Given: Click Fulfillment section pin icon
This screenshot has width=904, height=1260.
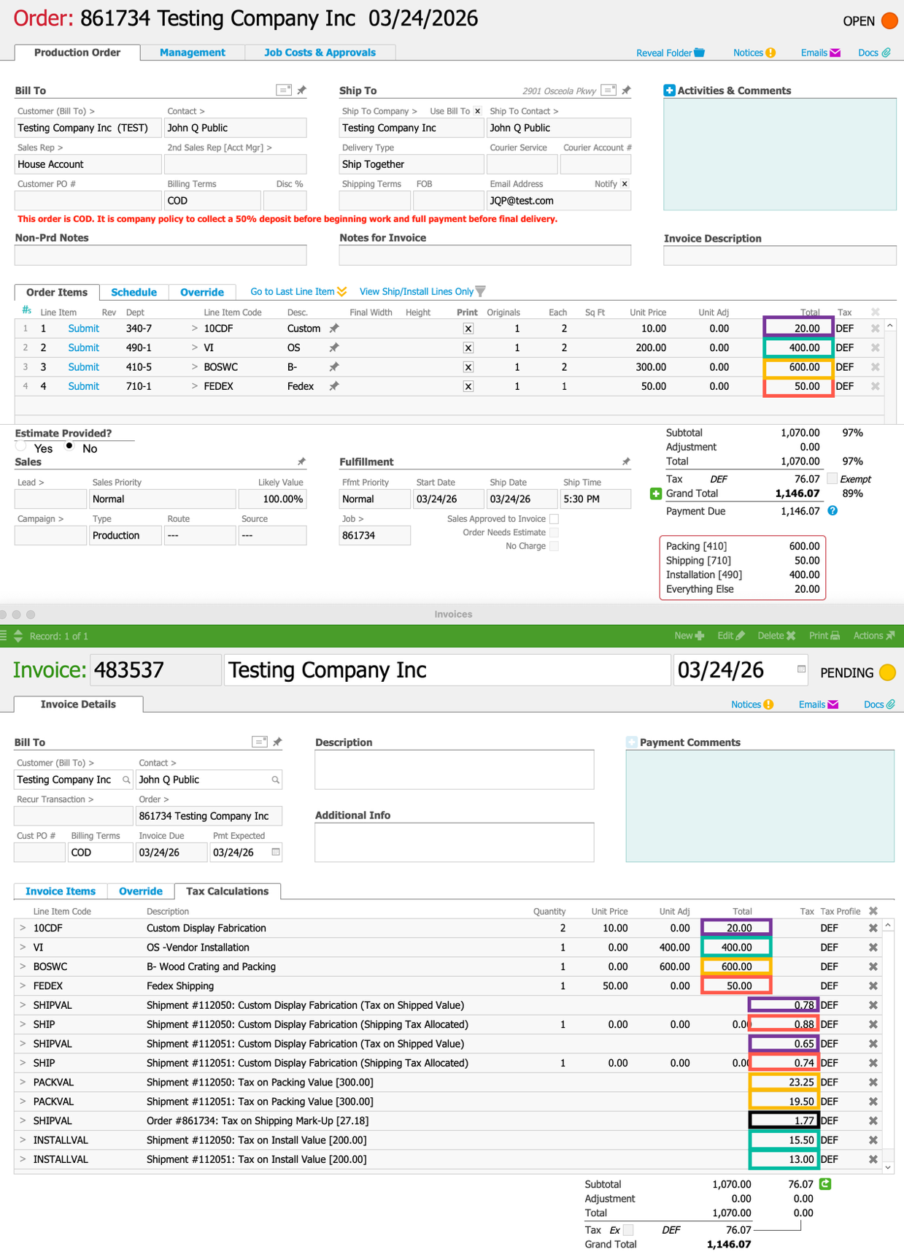Looking at the screenshot, I should click(626, 461).
